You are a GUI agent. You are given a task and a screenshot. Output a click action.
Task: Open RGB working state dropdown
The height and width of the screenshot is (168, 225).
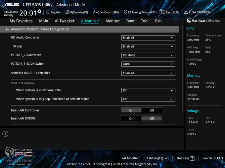point(148,90)
